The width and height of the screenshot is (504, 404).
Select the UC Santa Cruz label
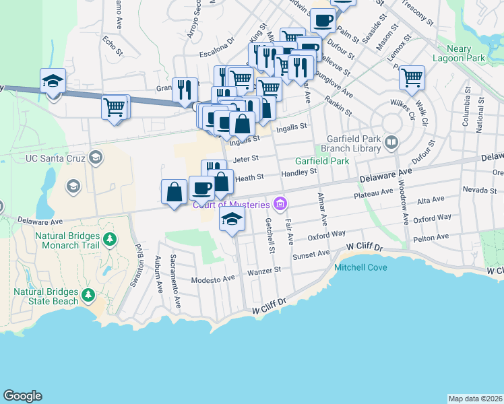coord(56,158)
